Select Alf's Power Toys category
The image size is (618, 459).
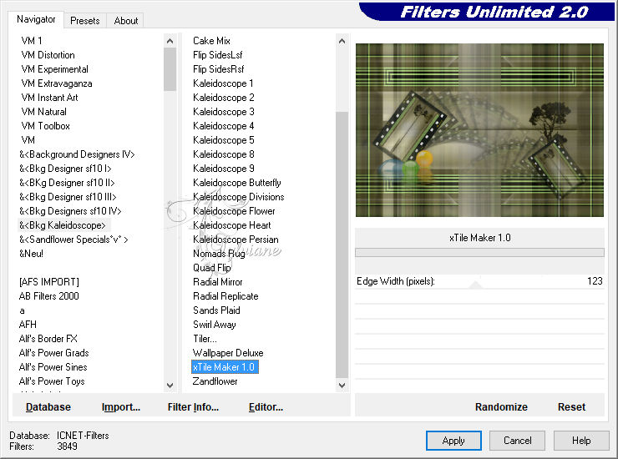coord(52,381)
